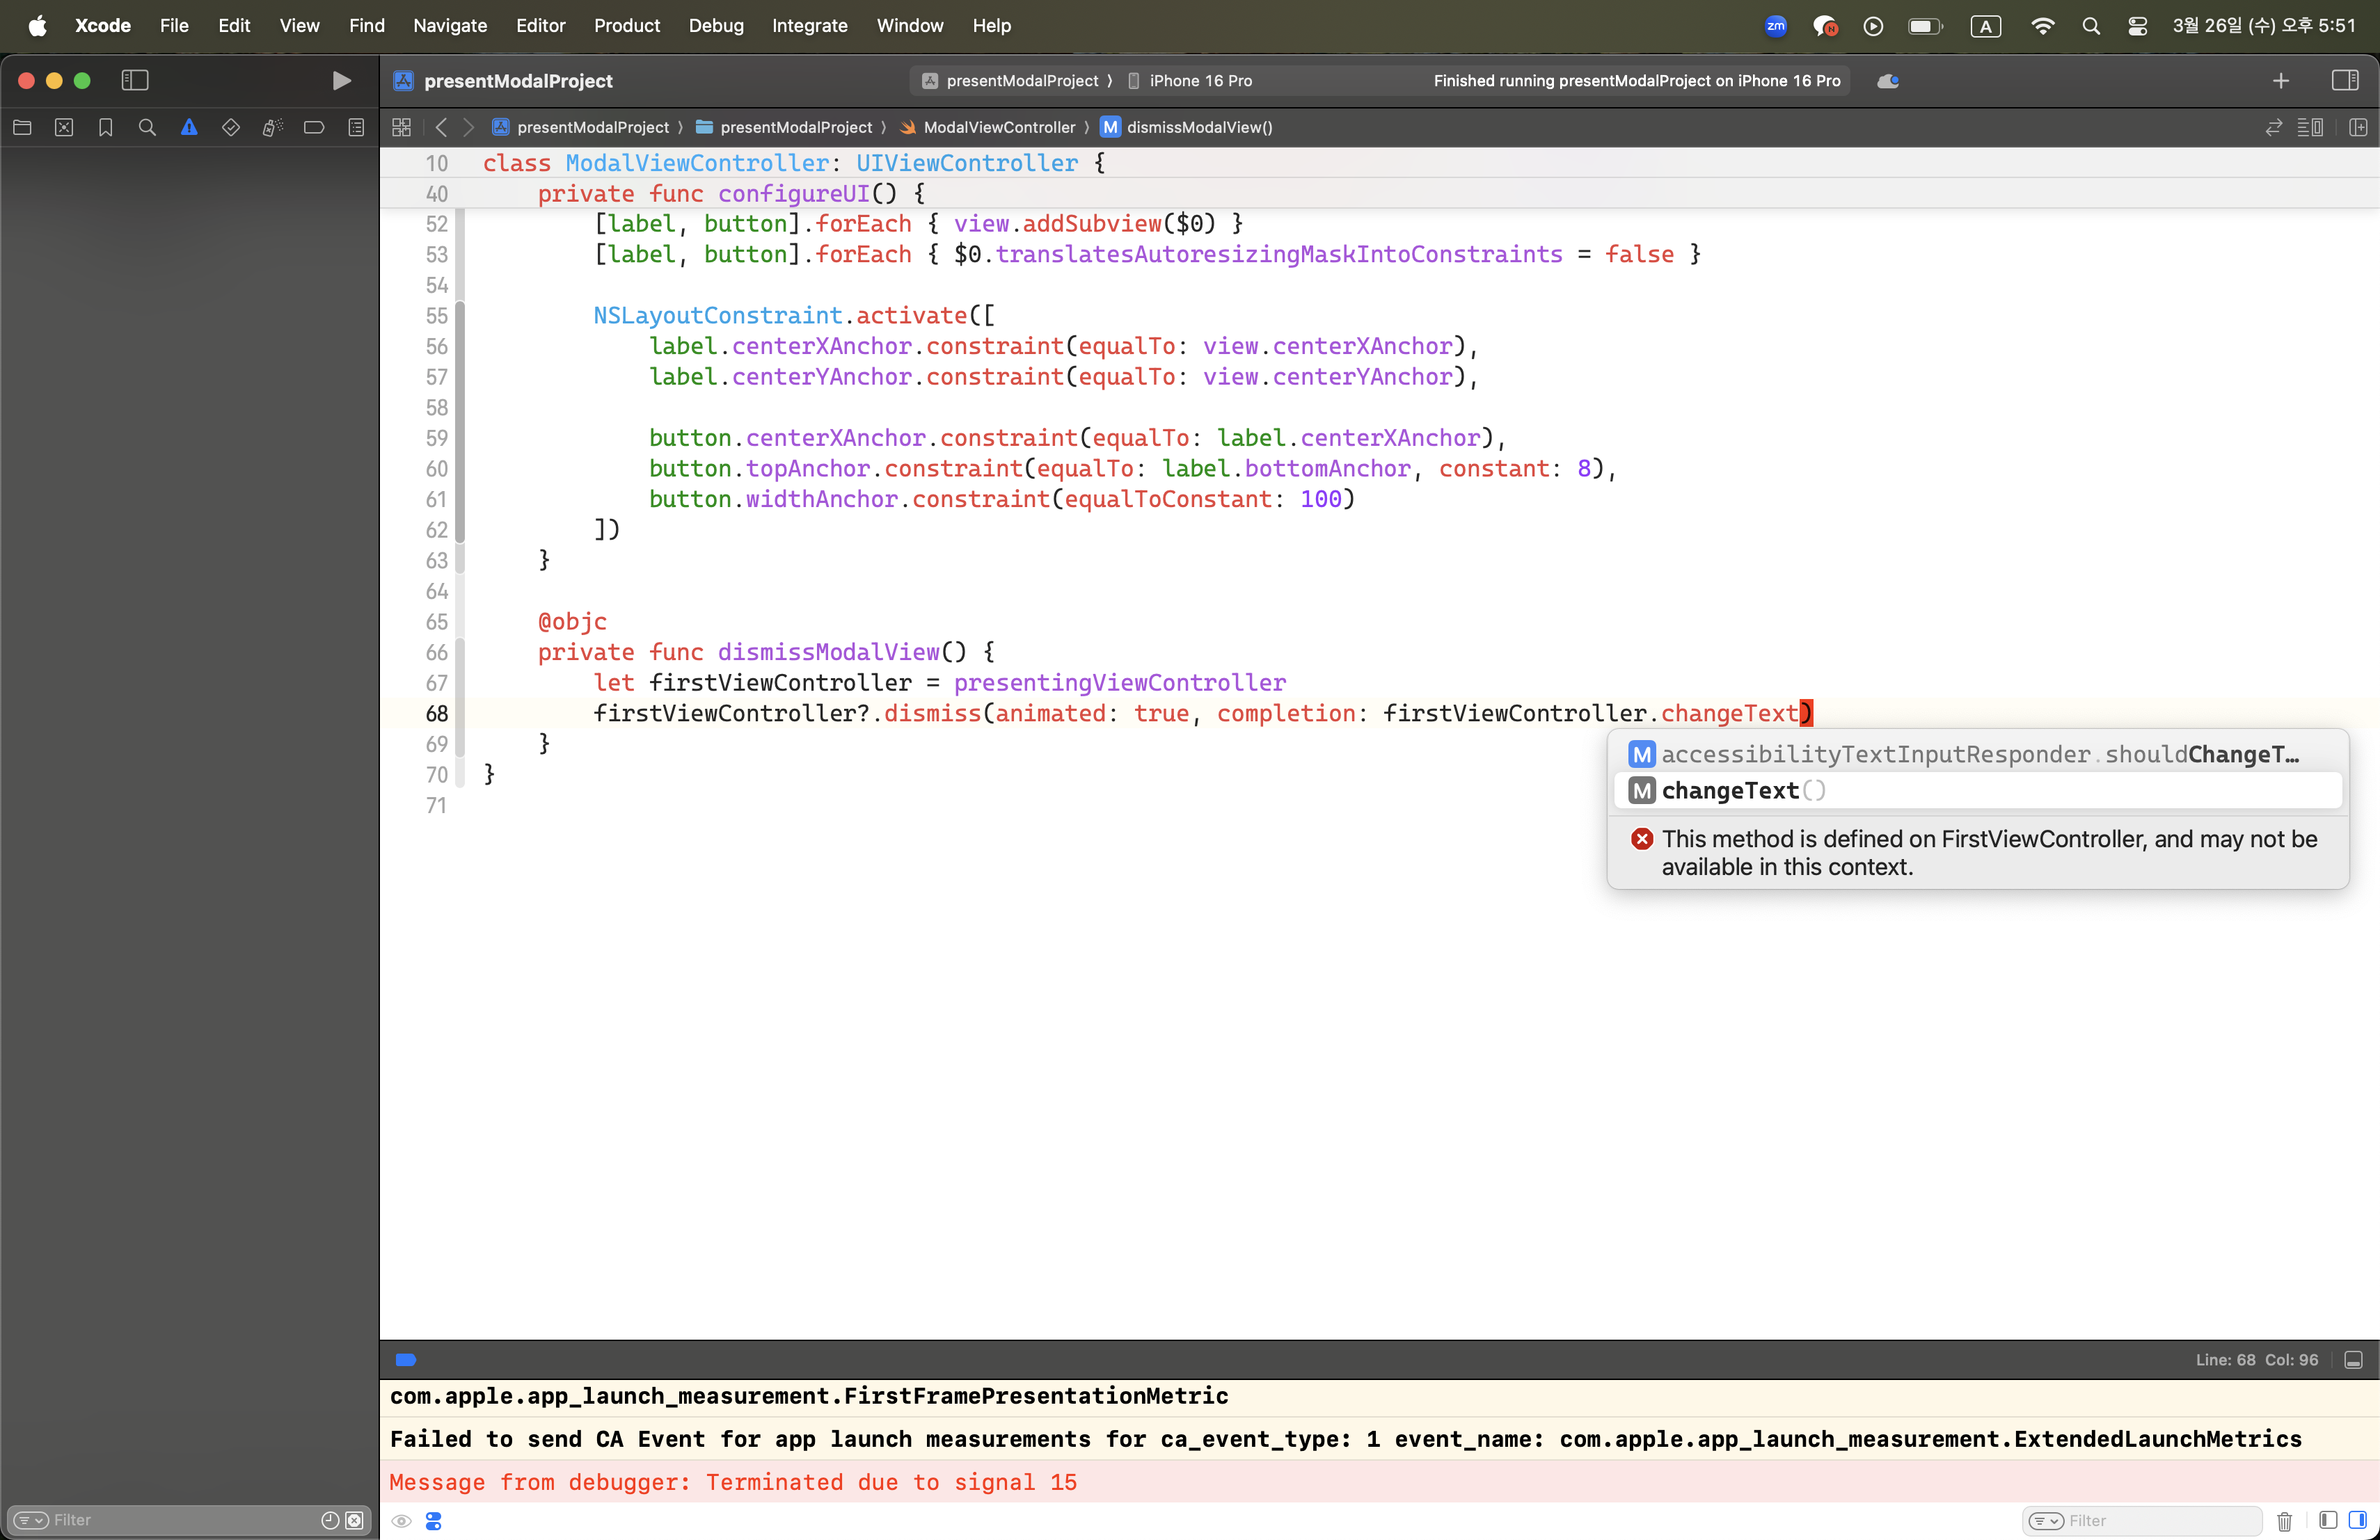
Task: Open the issue navigator warning icon
Action: [x=188, y=127]
